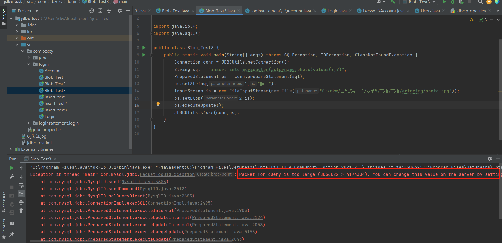Viewport: 502px width, 243px height.
Task: Toggle the Structure side tool button
Action: (4, 202)
